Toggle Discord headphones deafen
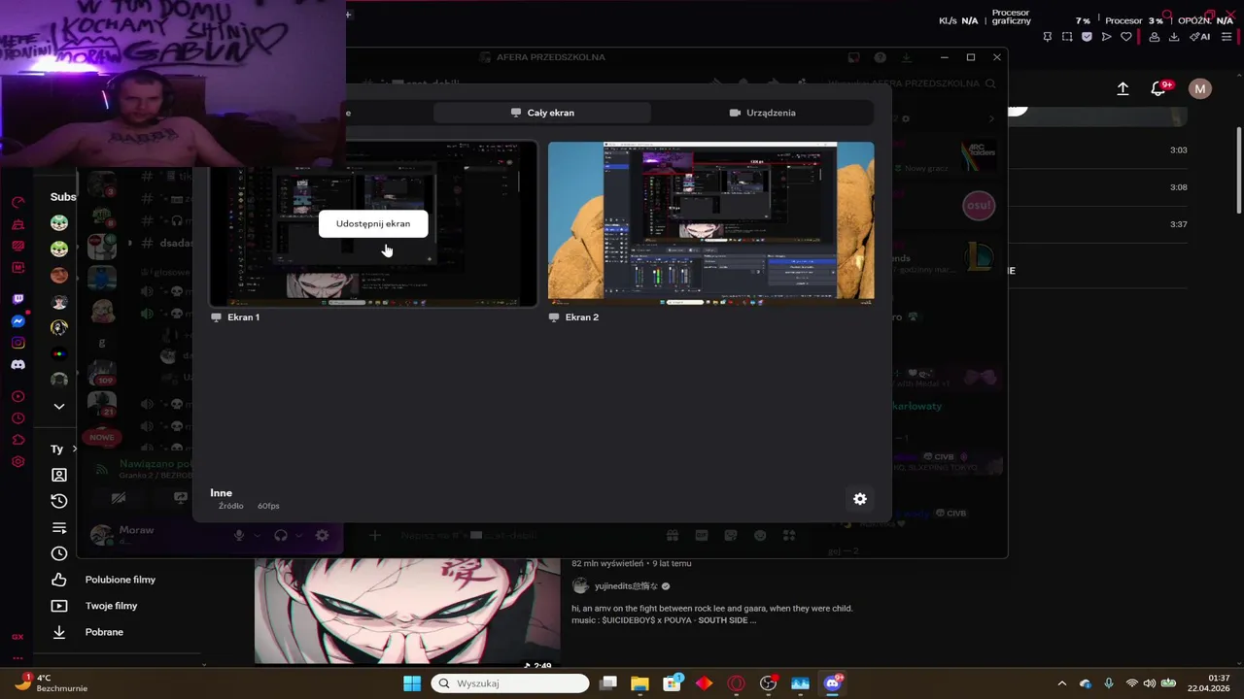 click(281, 535)
